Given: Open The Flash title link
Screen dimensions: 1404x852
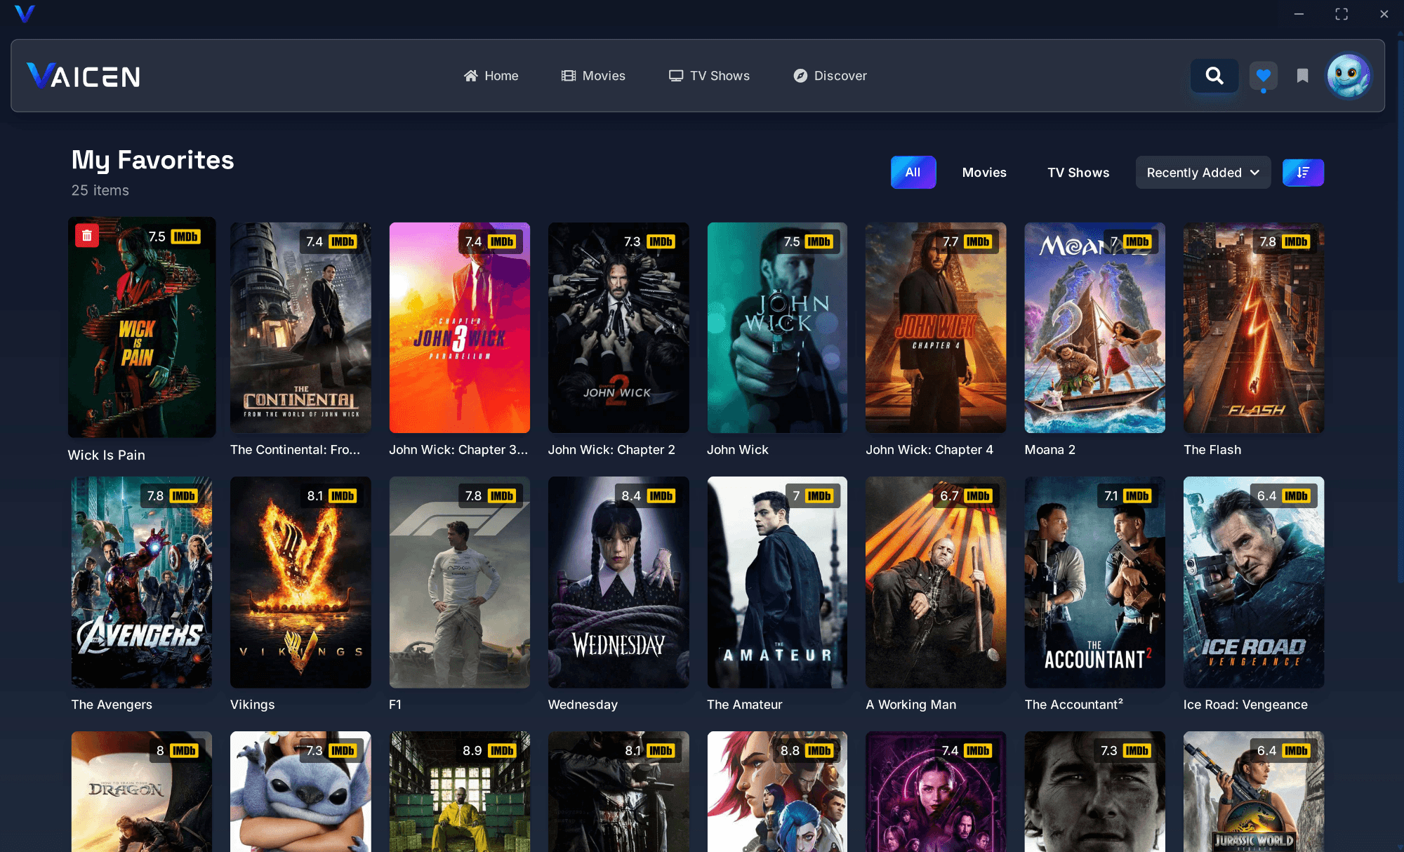Looking at the screenshot, I should [1212, 449].
